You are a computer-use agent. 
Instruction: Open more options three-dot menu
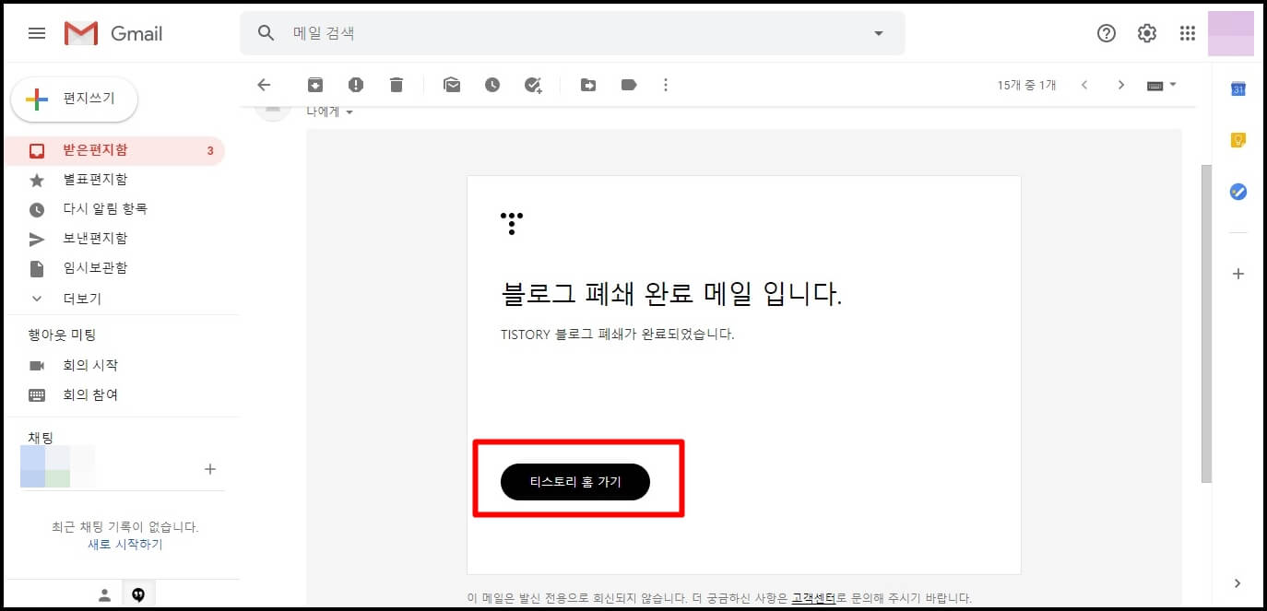click(x=666, y=85)
